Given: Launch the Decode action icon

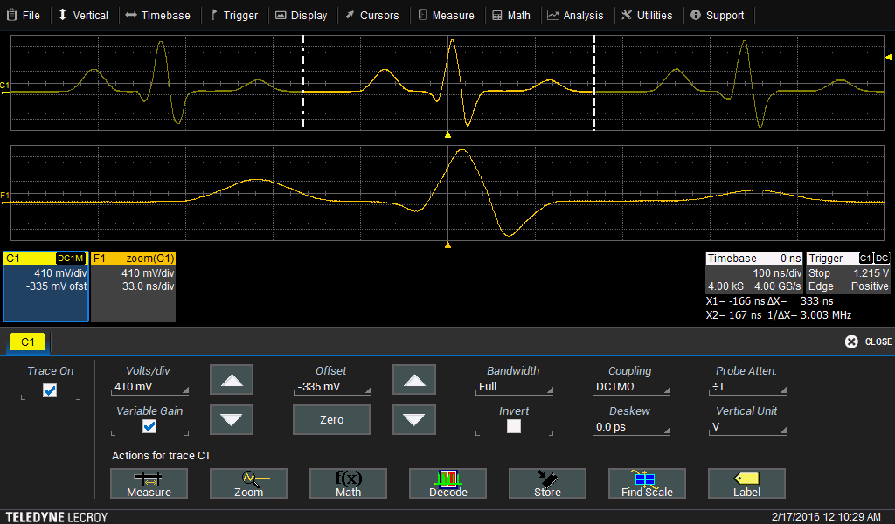Looking at the screenshot, I should coord(447,483).
